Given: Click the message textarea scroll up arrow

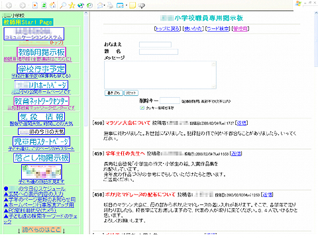Looking at the screenshot, I should pos(213,64).
